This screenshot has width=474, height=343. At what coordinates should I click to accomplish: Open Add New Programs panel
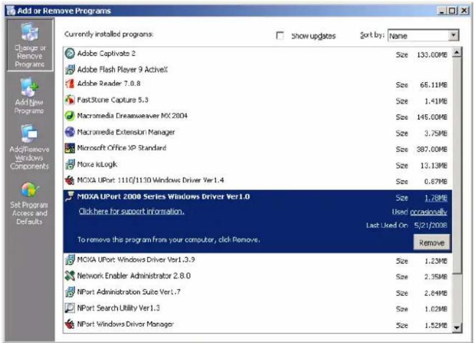(x=29, y=96)
